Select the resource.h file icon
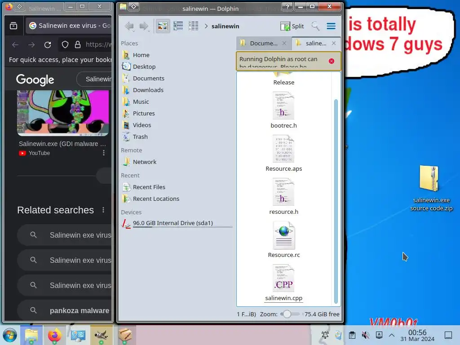This screenshot has height=345, width=460. point(283,192)
